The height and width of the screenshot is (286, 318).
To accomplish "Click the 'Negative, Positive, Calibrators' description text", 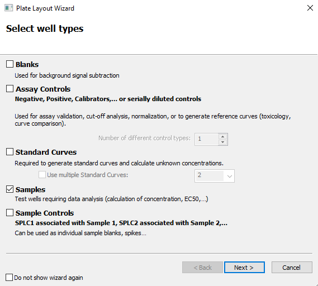I will (x=108, y=99).
